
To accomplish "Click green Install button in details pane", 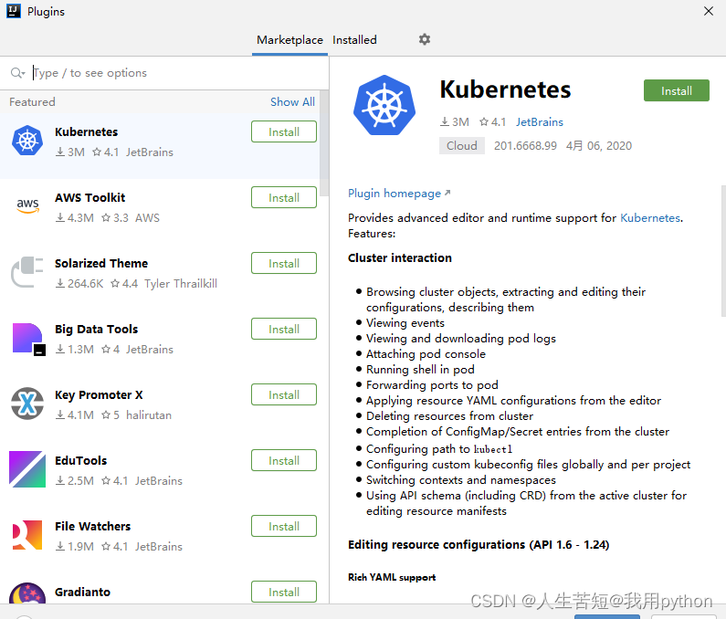I will click(x=677, y=90).
